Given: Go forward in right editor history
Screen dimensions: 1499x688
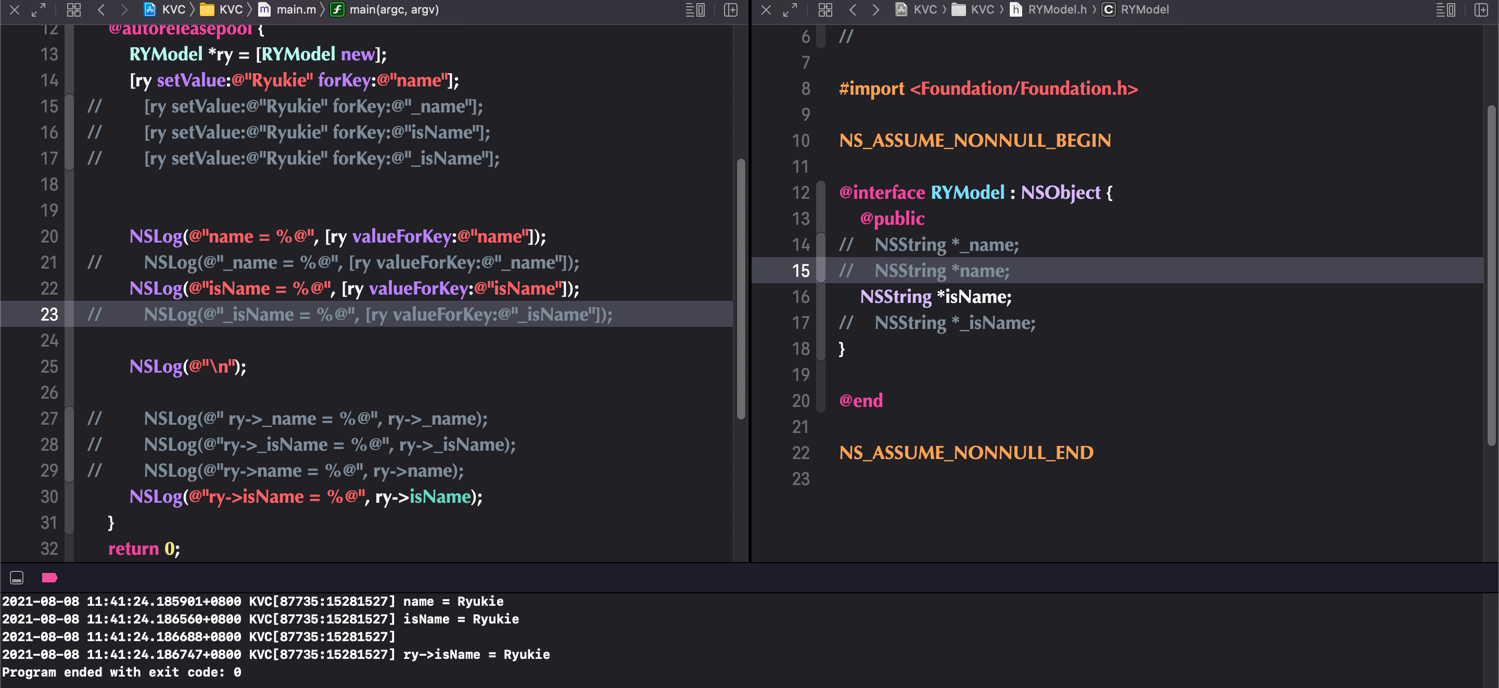Looking at the screenshot, I should click(x=875, y=10).
